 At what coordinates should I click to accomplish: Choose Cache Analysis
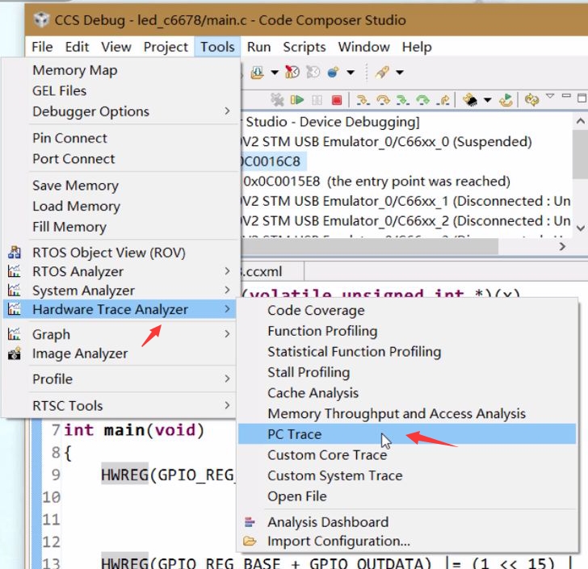pos(407,393)
